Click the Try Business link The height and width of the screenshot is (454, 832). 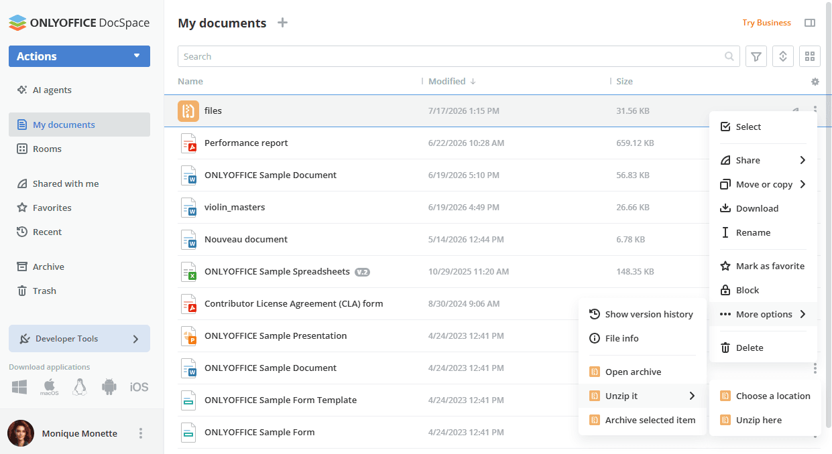pos(766,23)
